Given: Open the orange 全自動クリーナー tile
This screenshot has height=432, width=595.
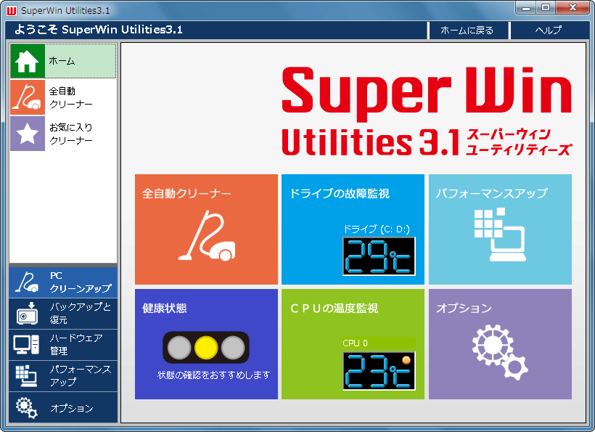Looking at the screenshot, I should (x=206, y=229).
